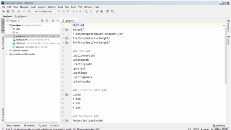Click the Debug bug icon

(64, 12)
